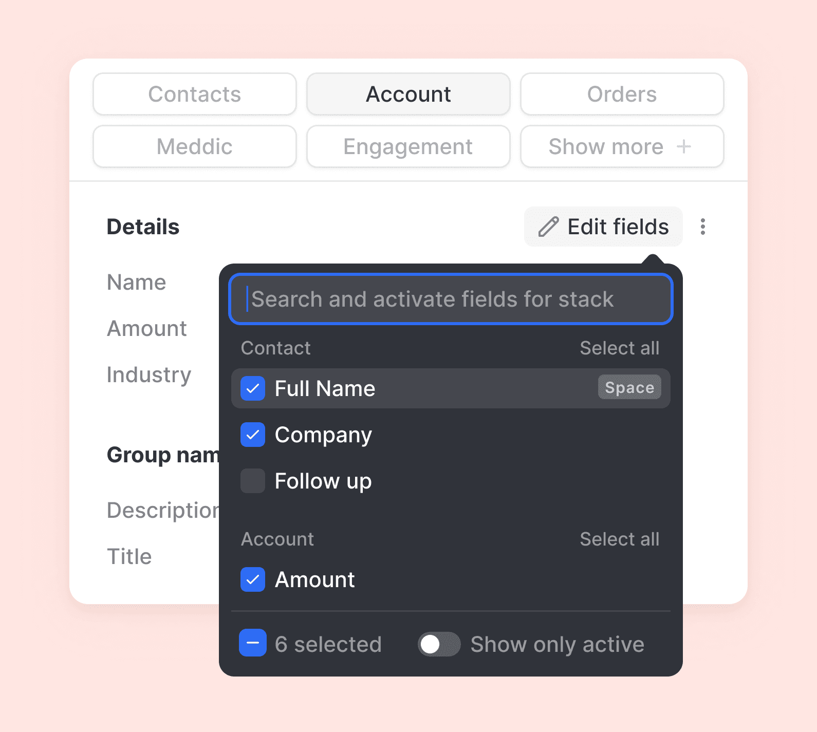
Task: Select the Meddic tab
Action: (x=195, y=147)
